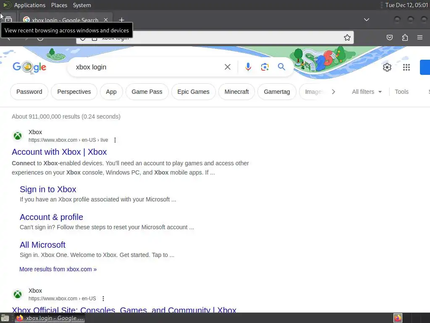Open Google Lens image search icon

[265, 67]
